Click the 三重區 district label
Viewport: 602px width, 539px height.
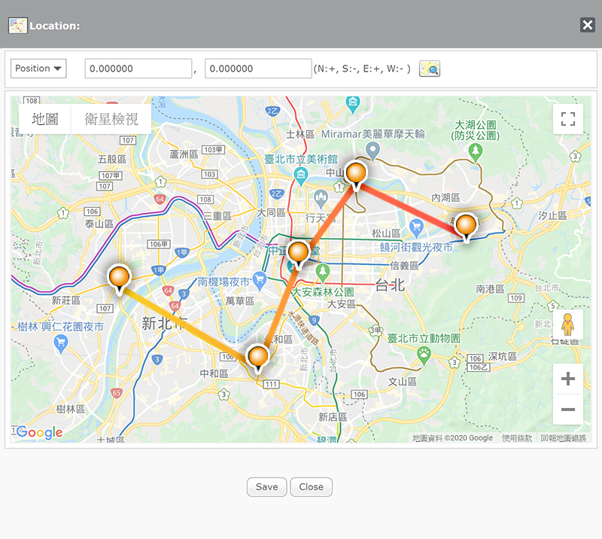[x=217, y=216]
